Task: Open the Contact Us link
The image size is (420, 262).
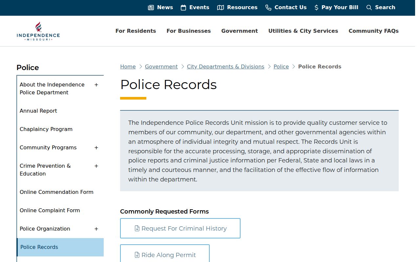Action: 286,8
